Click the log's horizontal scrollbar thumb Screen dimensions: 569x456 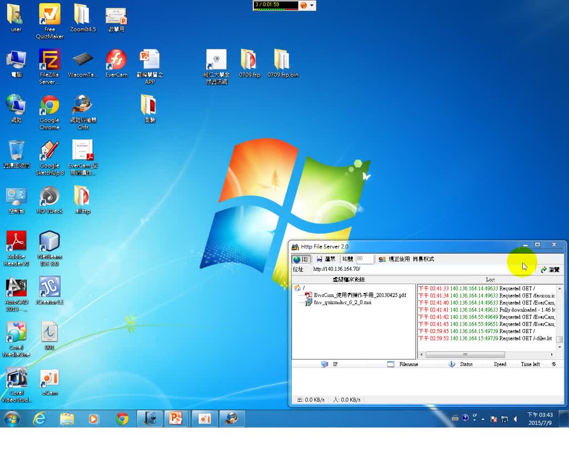click(x=465, y=354)
